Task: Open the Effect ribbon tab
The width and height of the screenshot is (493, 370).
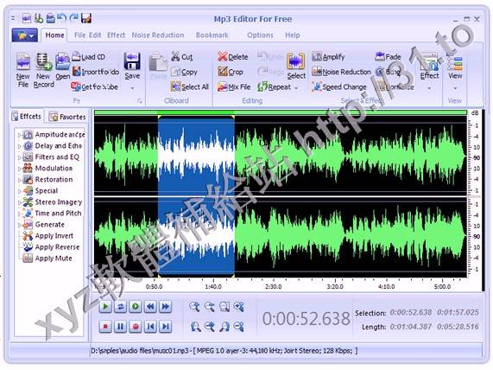Action: (x=116, y=35)
